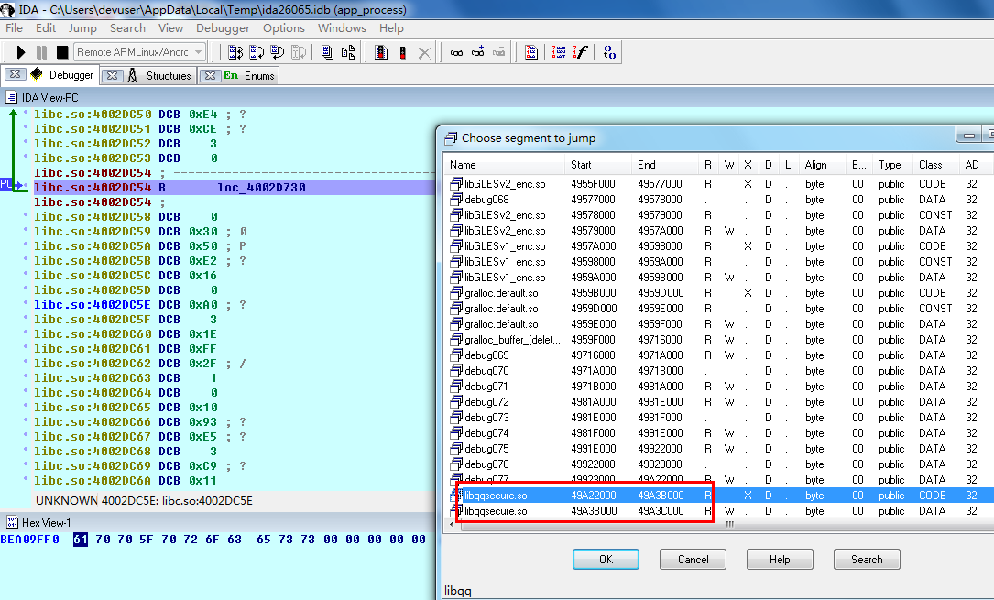Toggle instruction tracing icon

point(559,52)
